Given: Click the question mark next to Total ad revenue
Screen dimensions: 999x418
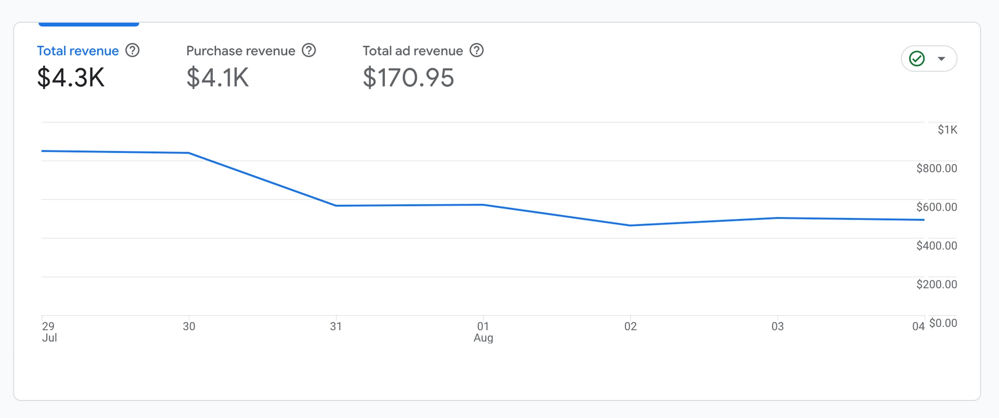Looking at the screenshot, I should pyautogui.click(x=477, y=50).
